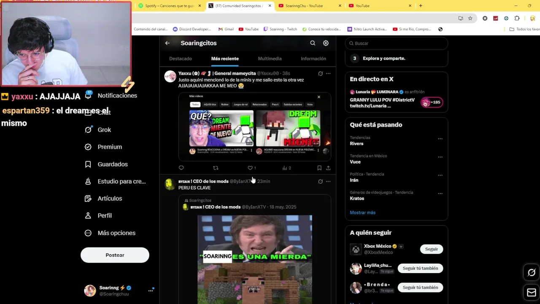
Task: Open the Gmail bookmark
Action: tap(226, 29)
